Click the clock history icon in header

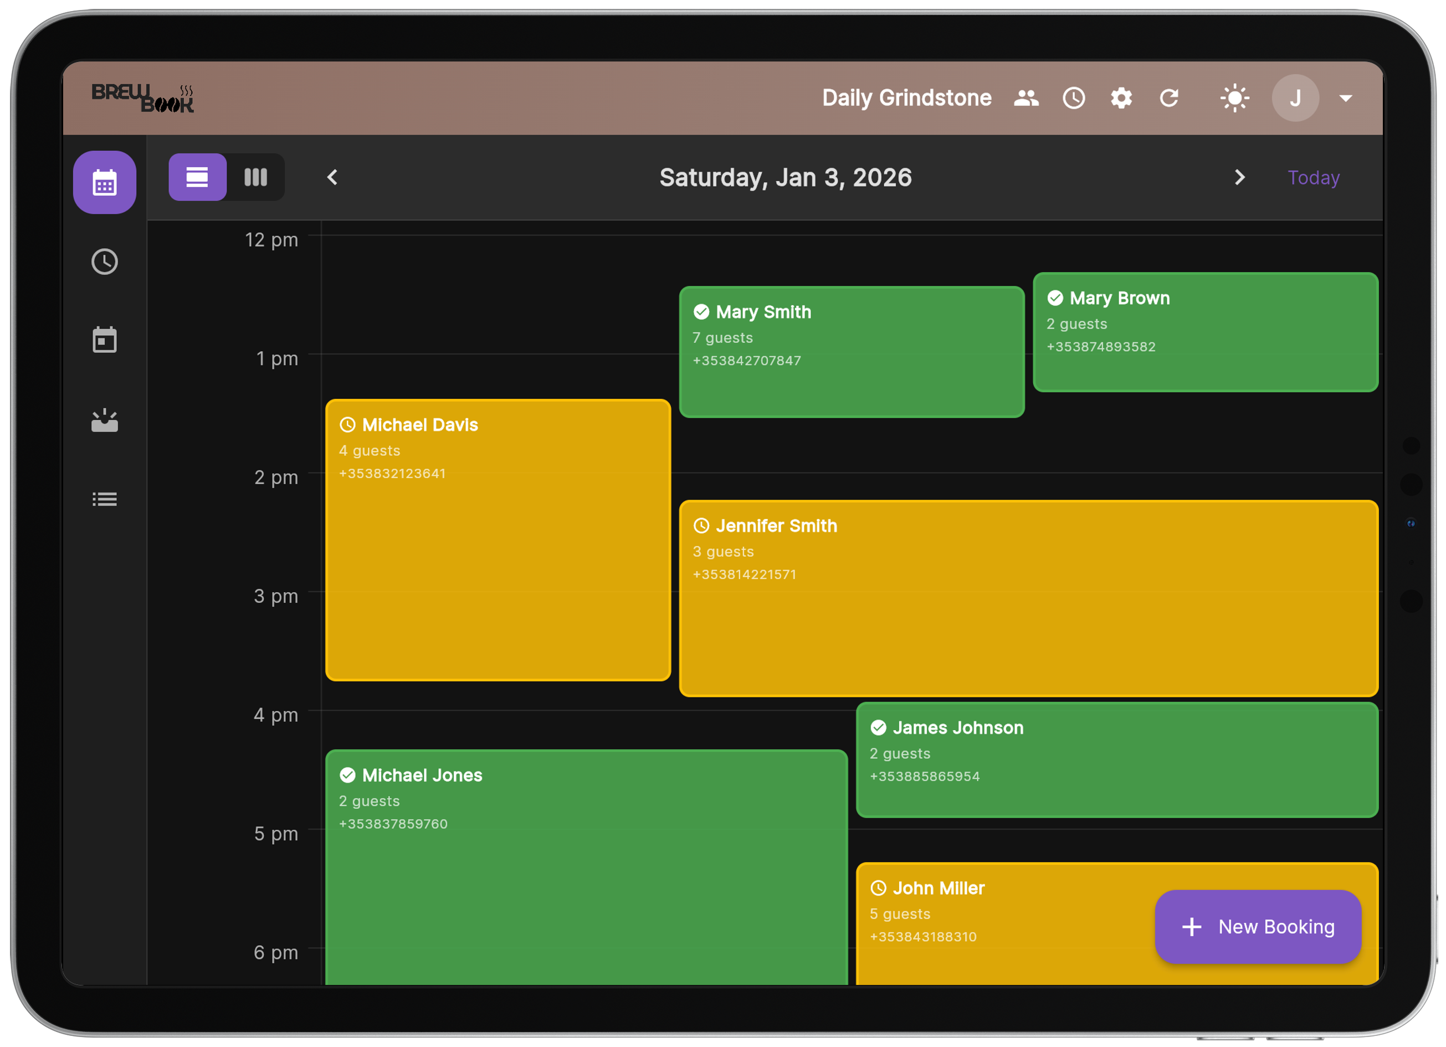click(1074, 98)
